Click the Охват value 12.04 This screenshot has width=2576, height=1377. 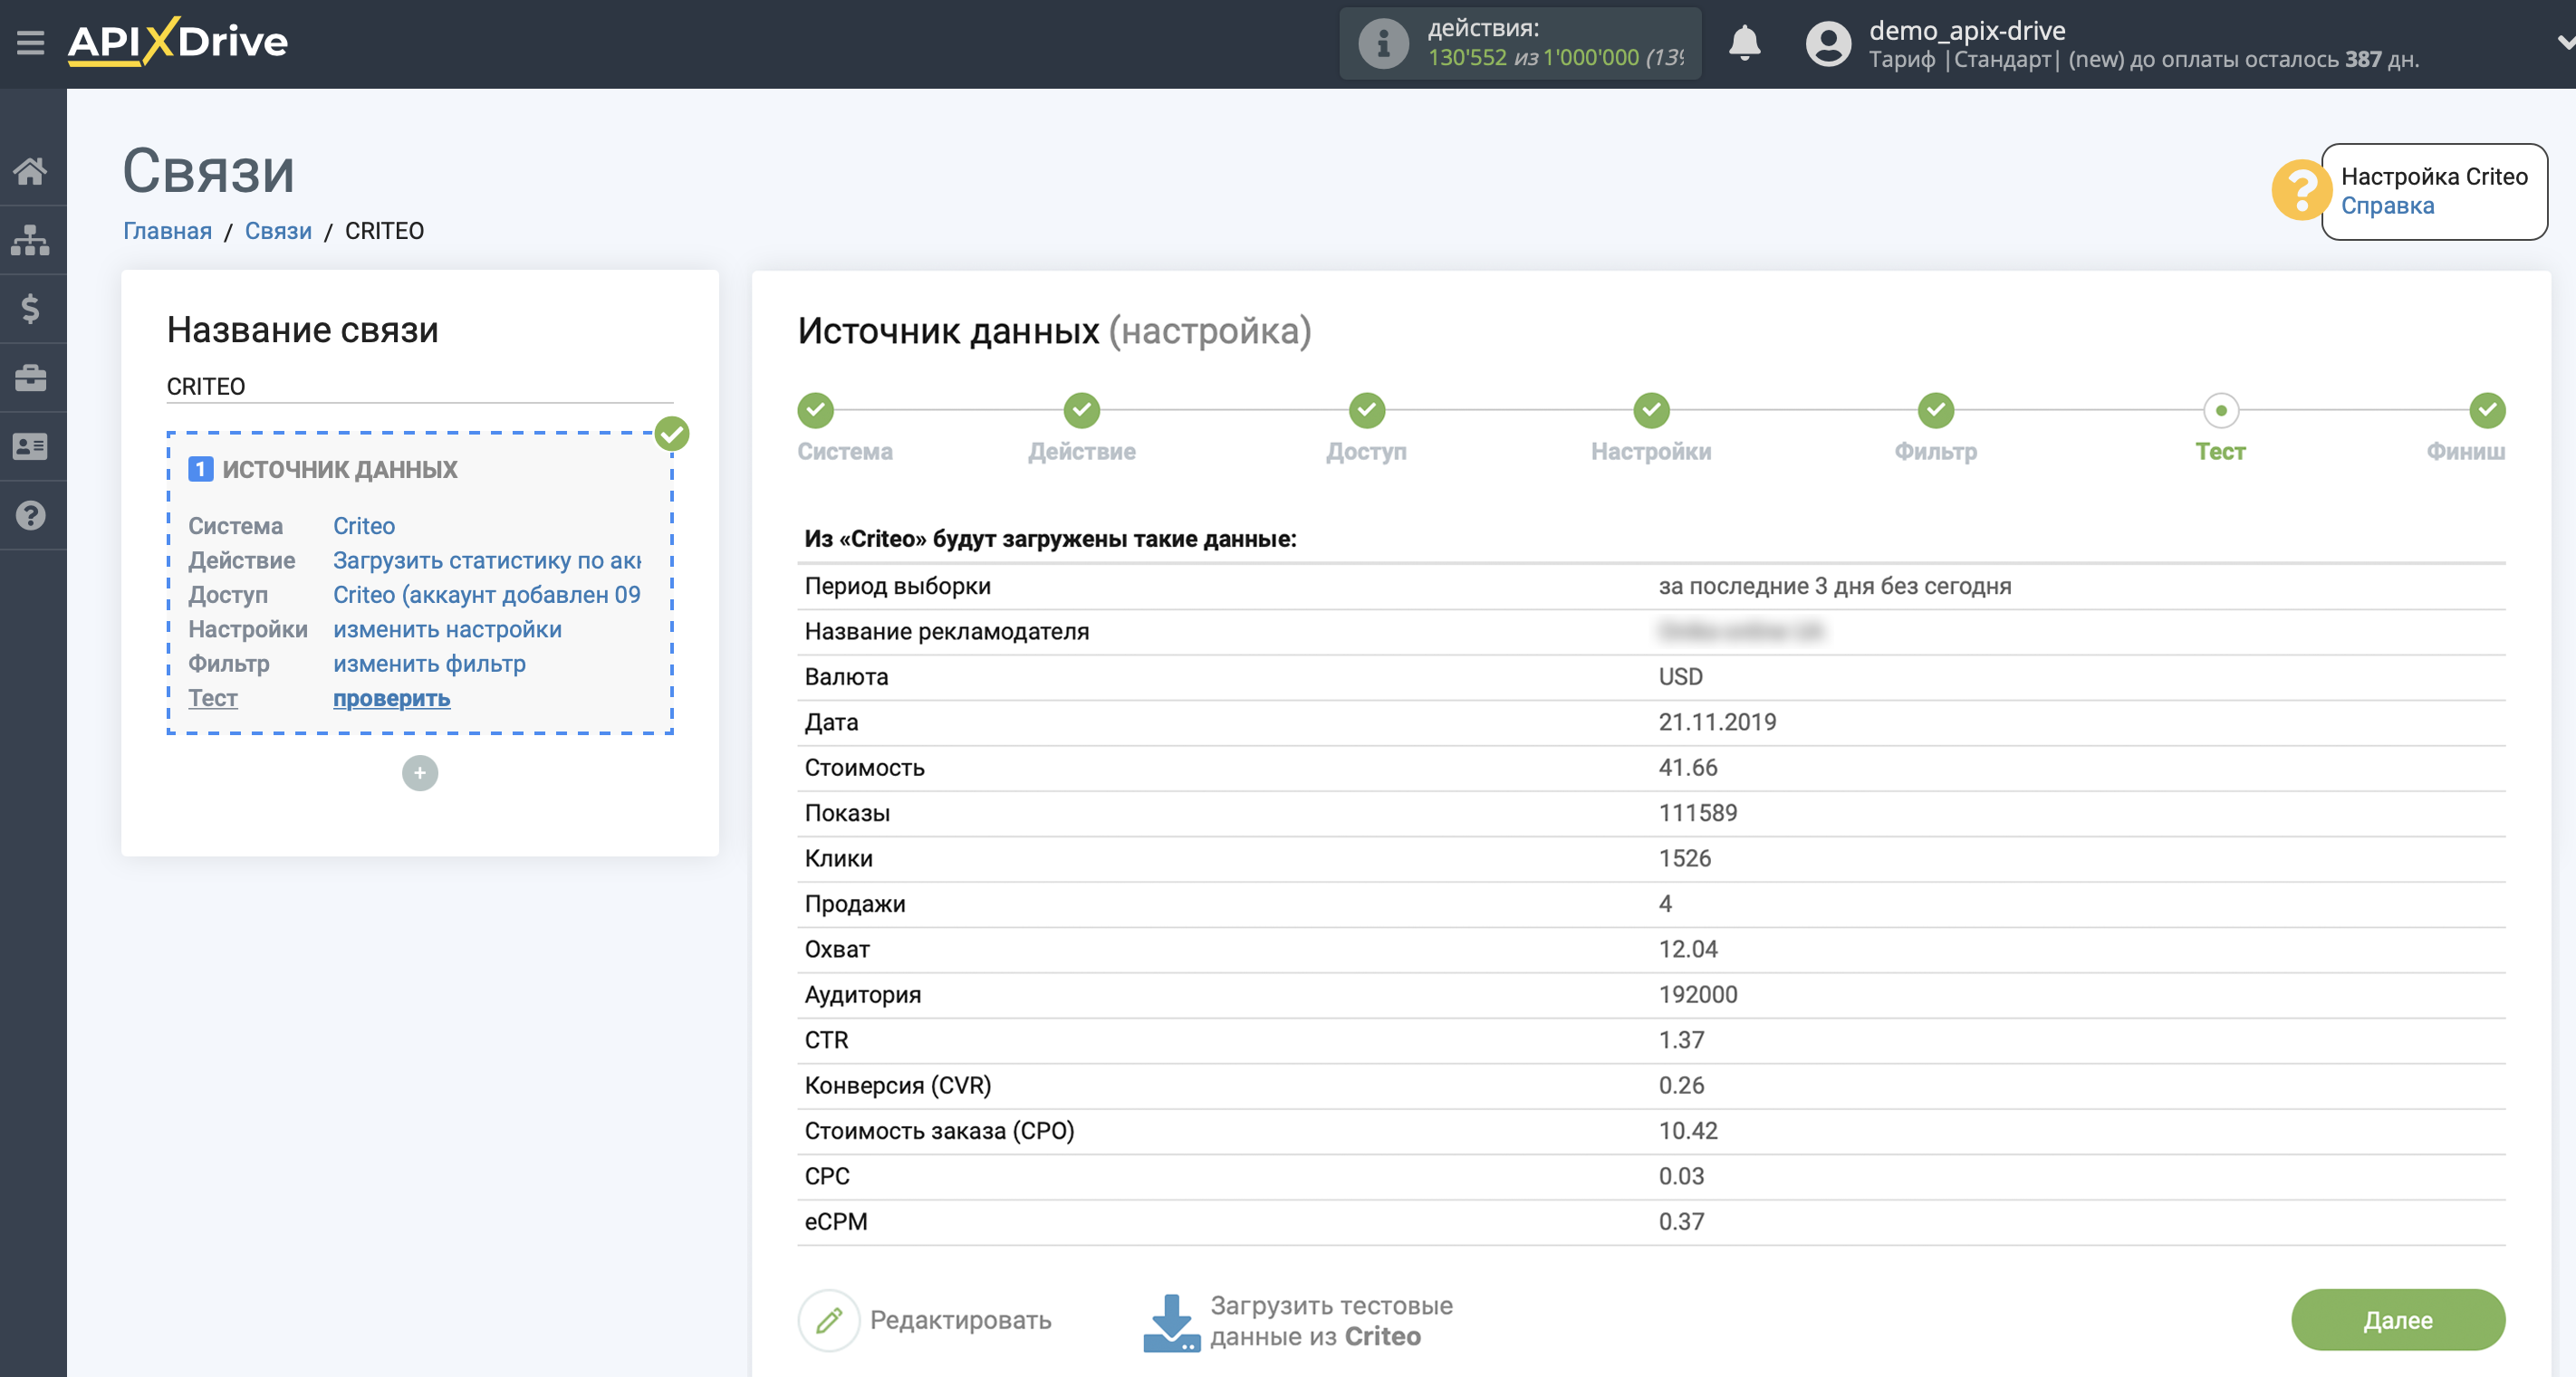[x=1687, y=950]
